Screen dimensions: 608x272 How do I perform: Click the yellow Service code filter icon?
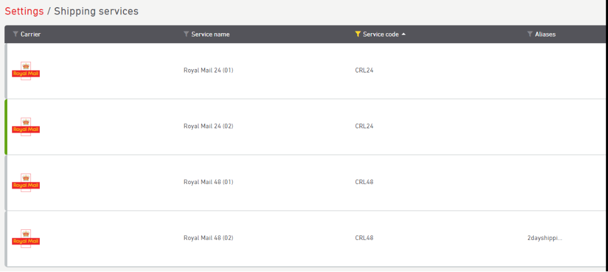358,34
